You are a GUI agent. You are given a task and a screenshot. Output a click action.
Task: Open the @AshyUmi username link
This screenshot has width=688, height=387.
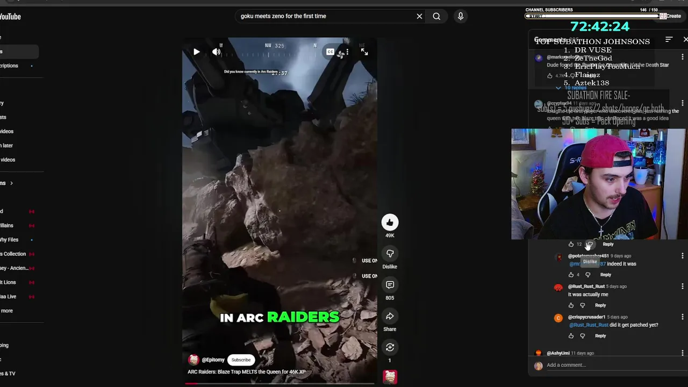(x=558, y=353)
